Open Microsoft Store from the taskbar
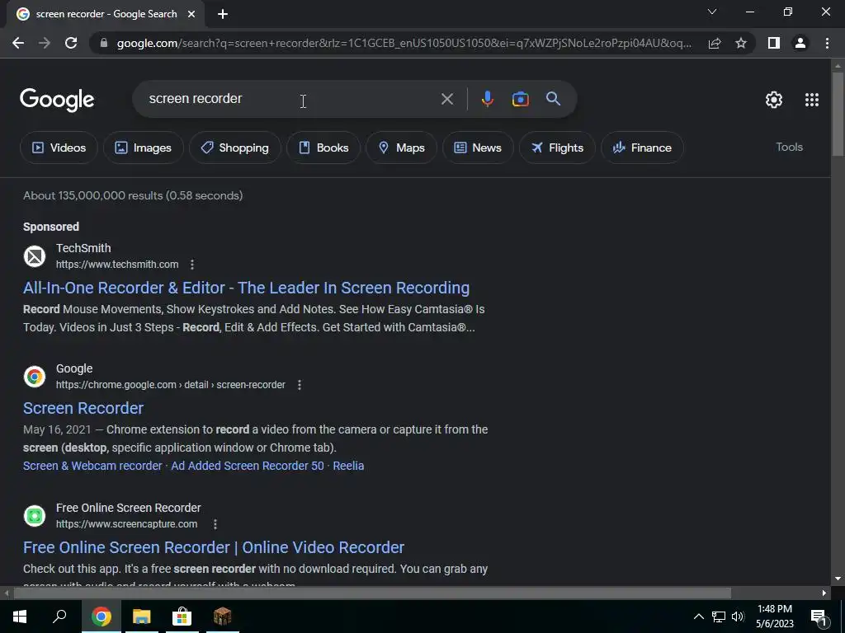 pos(182,617)
